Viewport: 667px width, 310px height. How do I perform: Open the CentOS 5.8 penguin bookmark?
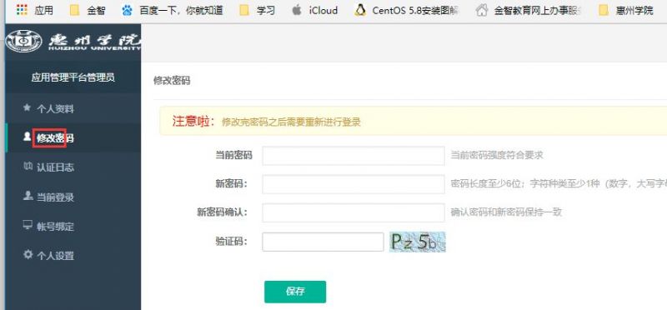coord(406,10)
